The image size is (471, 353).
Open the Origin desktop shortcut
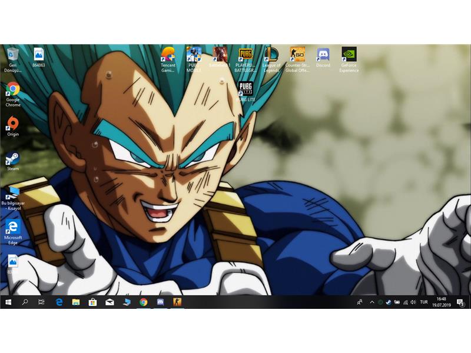tap(13, 126)
